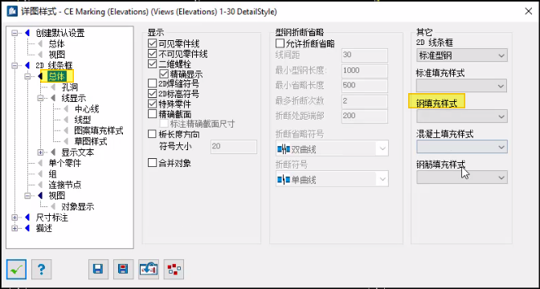Click 最小型钢长度 field showing 1000

pos(365,71)
